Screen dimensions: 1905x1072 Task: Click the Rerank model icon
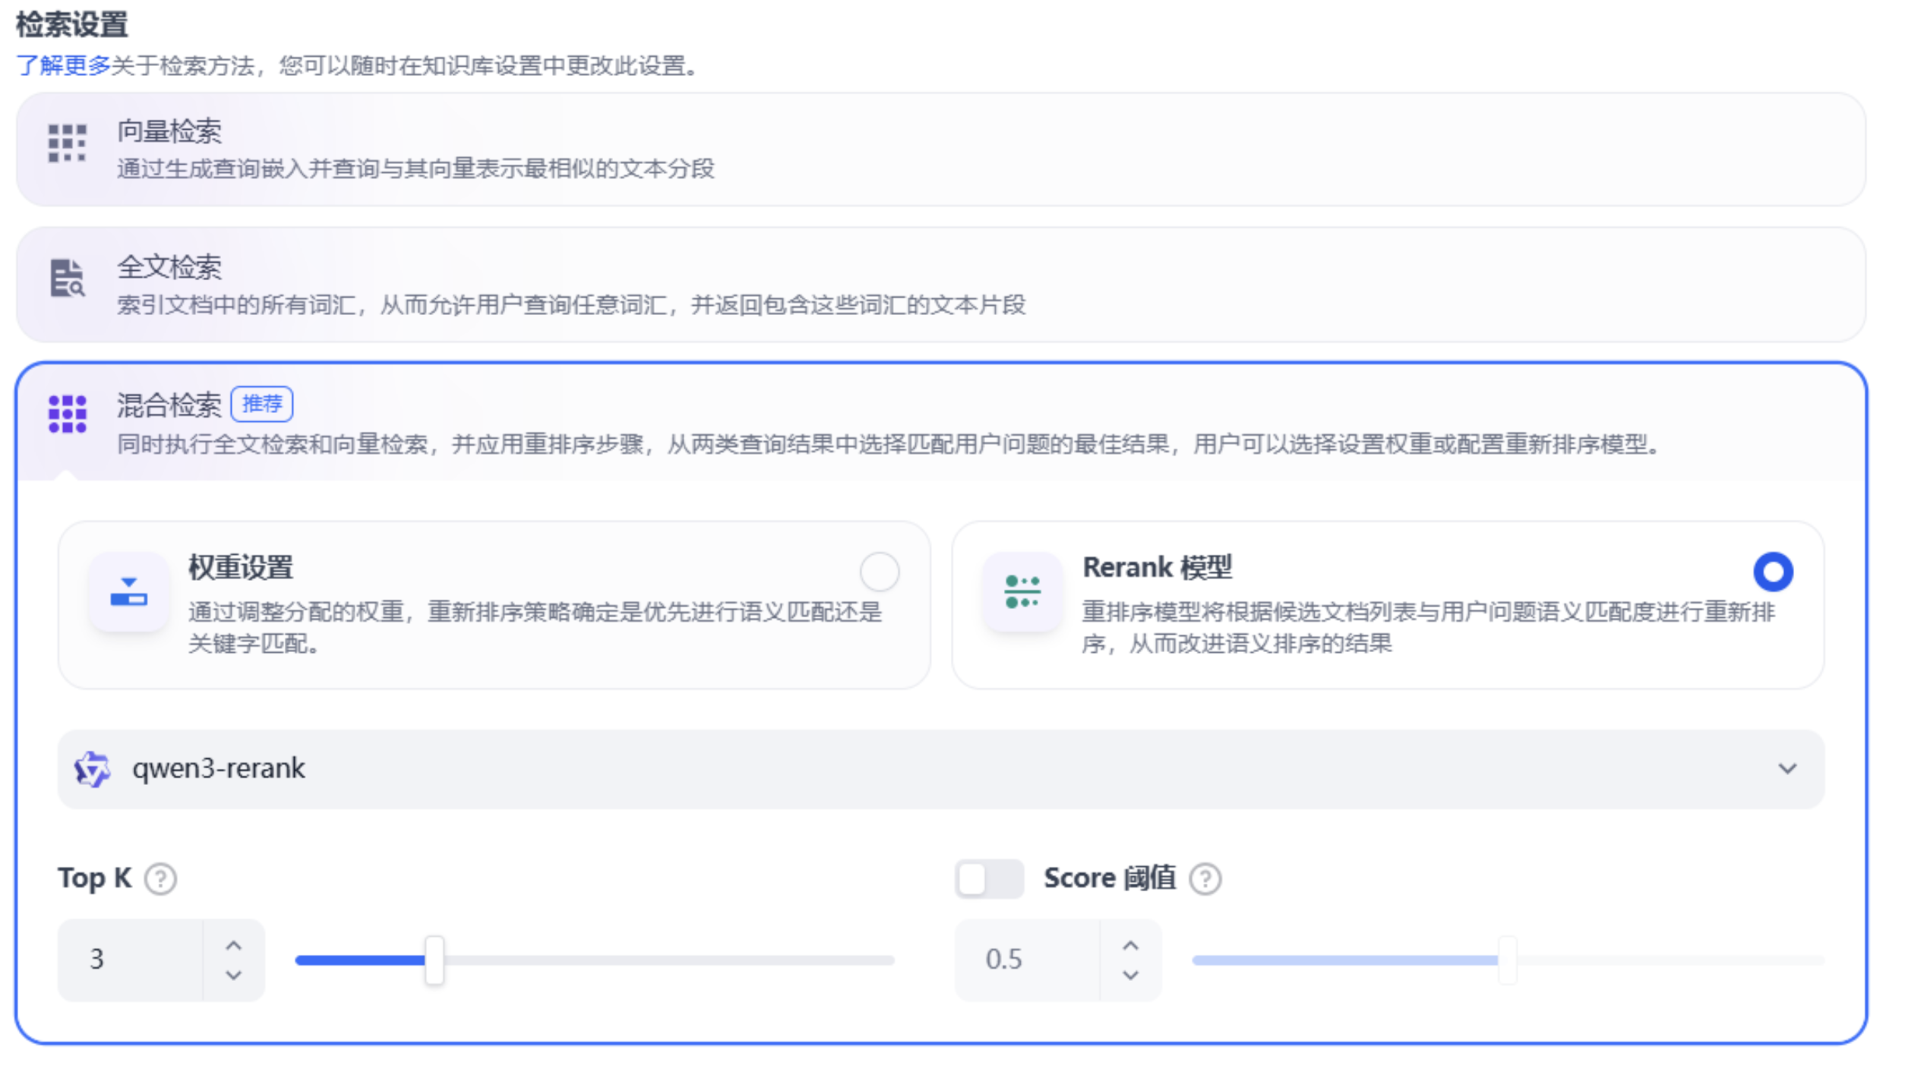[1022, 591]
